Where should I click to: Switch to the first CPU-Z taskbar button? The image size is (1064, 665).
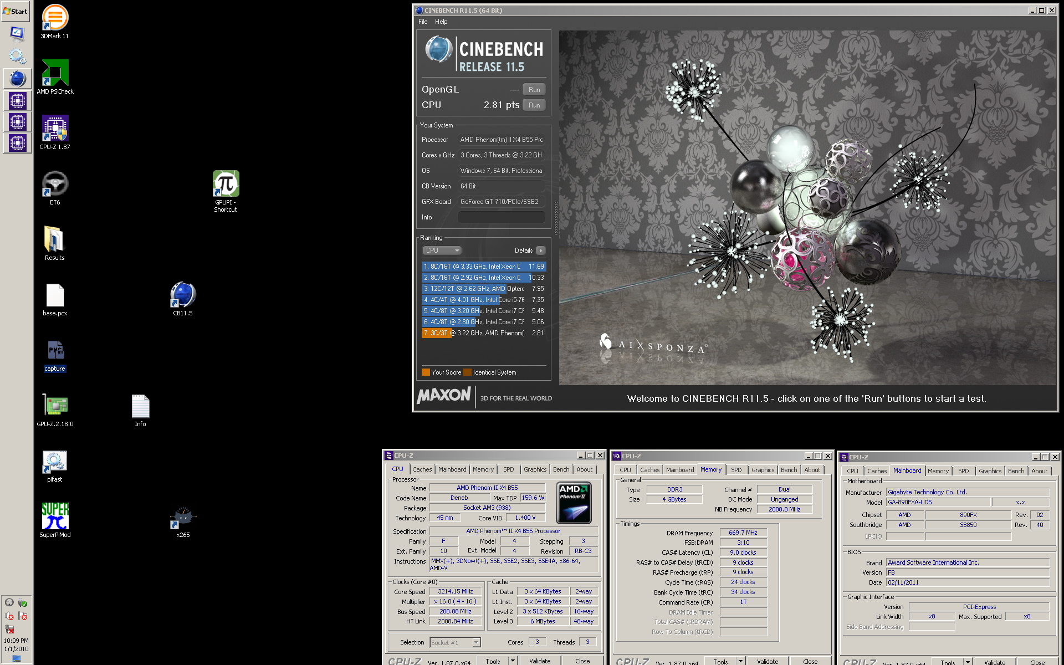coord(17,101)
